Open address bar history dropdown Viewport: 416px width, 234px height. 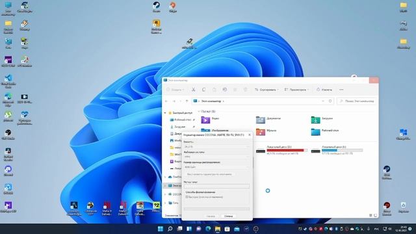coord(323,101)
